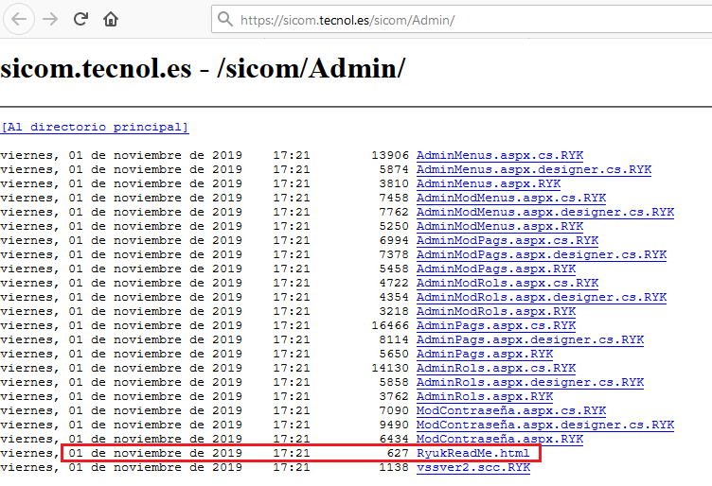Open AdminMenus.aspx.designer.cs.RYK link
Screen dimensions: 712x486
[534, 169]
